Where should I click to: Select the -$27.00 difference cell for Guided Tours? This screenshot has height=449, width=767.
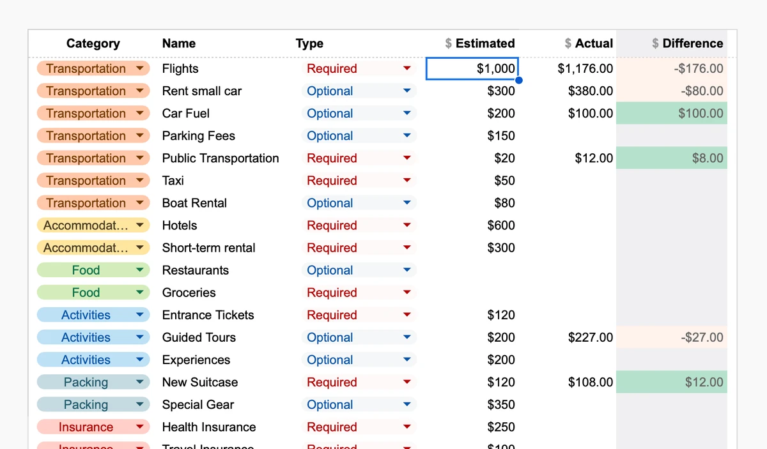pyautogui.click(x=671, y=337)
